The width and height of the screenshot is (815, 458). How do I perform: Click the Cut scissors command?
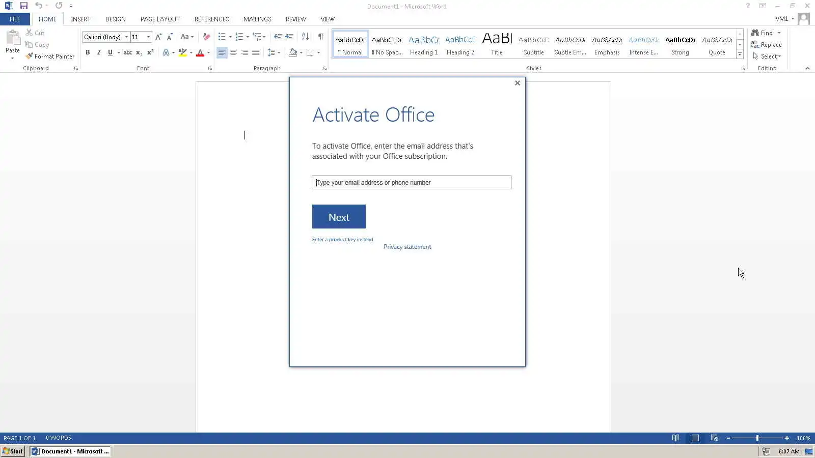pos(35,33)
